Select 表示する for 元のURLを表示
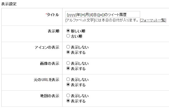The width and height of the screenshot is (169, 109). (x=68, y=85)
